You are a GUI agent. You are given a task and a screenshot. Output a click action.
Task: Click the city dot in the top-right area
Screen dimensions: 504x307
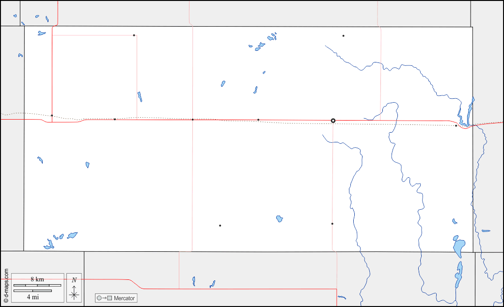343,36
